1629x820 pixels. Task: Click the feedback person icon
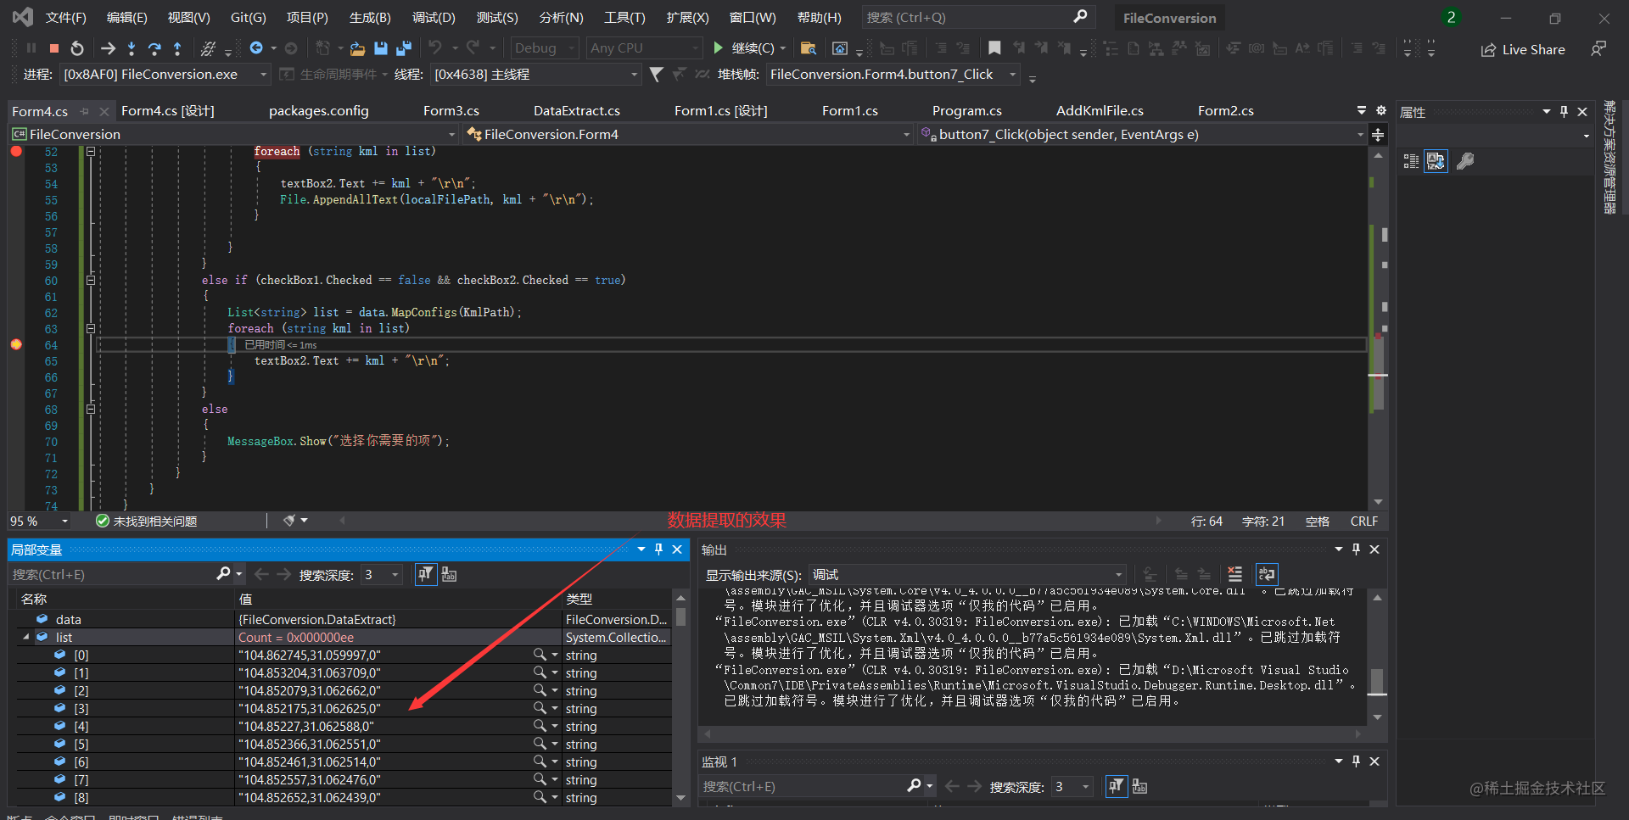click(1598, 49)
